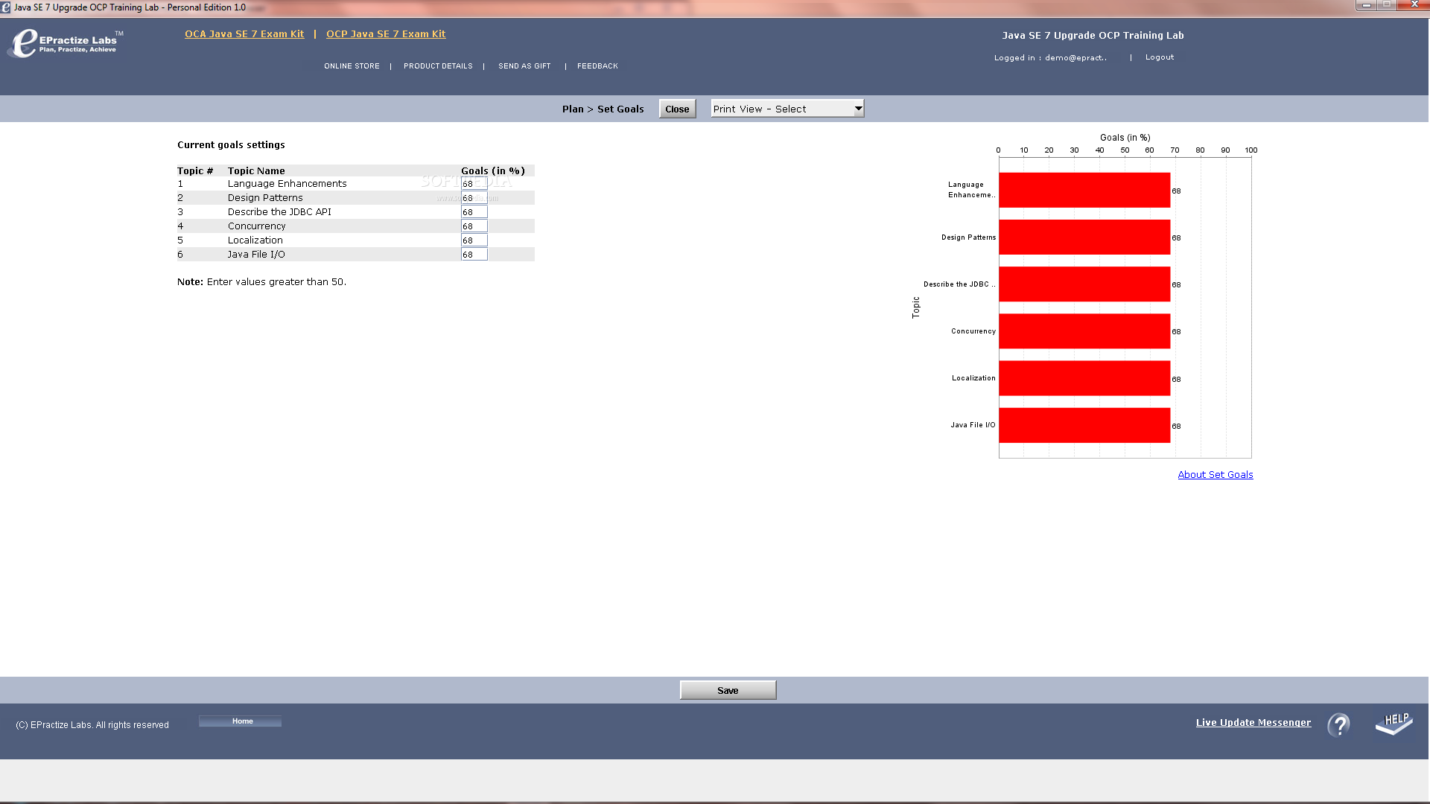Go to ONLINE STORE
1430x804 pixels.
pyautogui.click(x=352, y=66)
